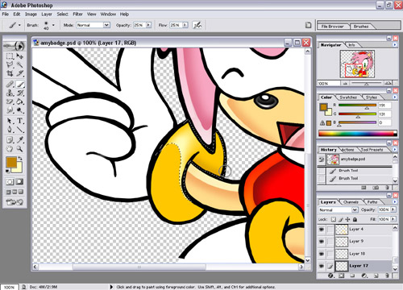Screen dimensions: 403x290
Task: Click the Jump to ImageReady icon
Action: tap(15, 202)
